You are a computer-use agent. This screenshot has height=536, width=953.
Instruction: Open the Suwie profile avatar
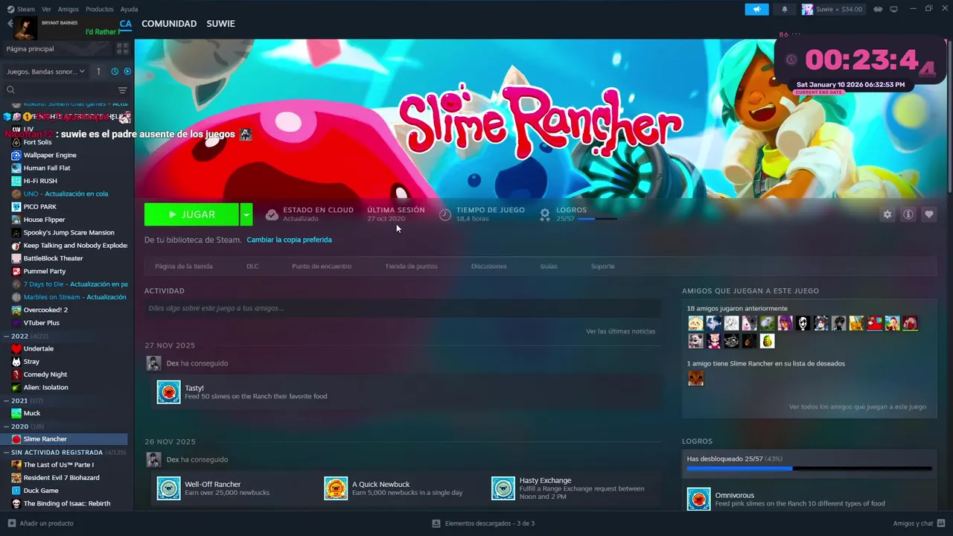807,9
